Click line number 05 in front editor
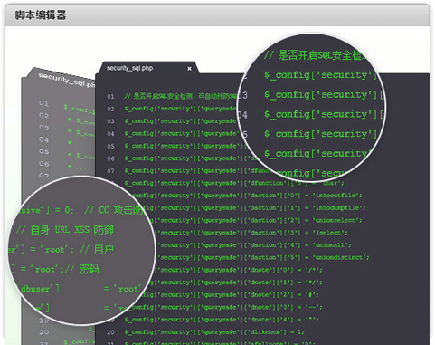This screenshot has width=435, height=345. [x=110, y=146]
